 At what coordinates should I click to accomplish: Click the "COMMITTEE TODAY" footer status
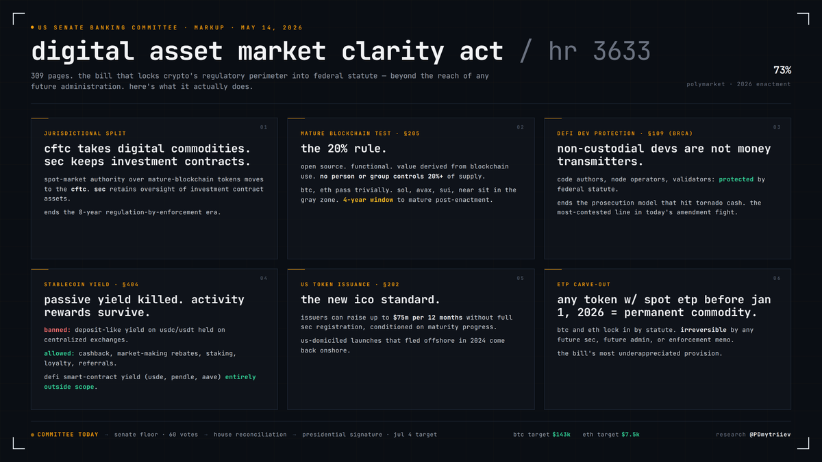(64, 435)
